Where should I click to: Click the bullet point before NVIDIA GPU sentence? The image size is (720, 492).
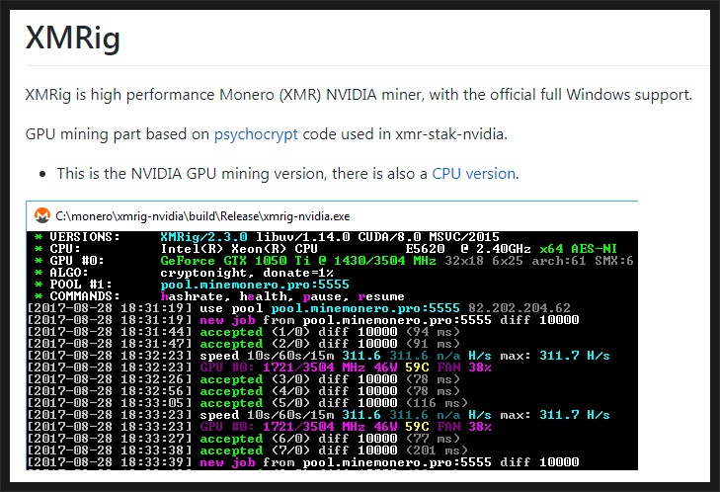tap(42, 174)
